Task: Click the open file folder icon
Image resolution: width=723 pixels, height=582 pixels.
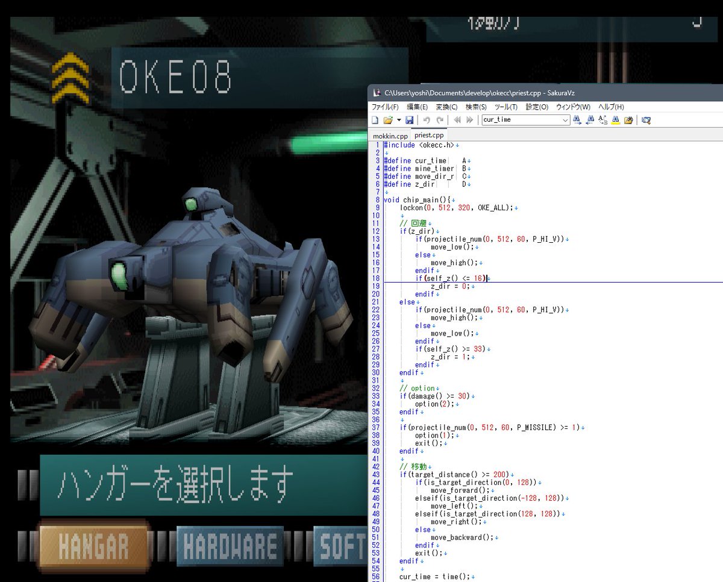Action: point(388,120)
